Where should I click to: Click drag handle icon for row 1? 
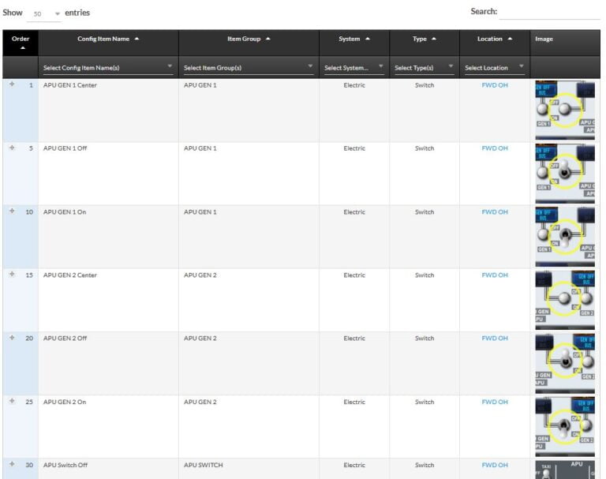11,85
